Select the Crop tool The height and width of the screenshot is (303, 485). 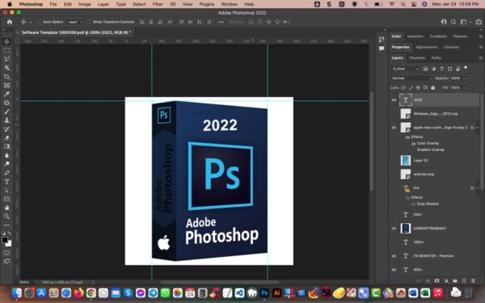(6, 77)
